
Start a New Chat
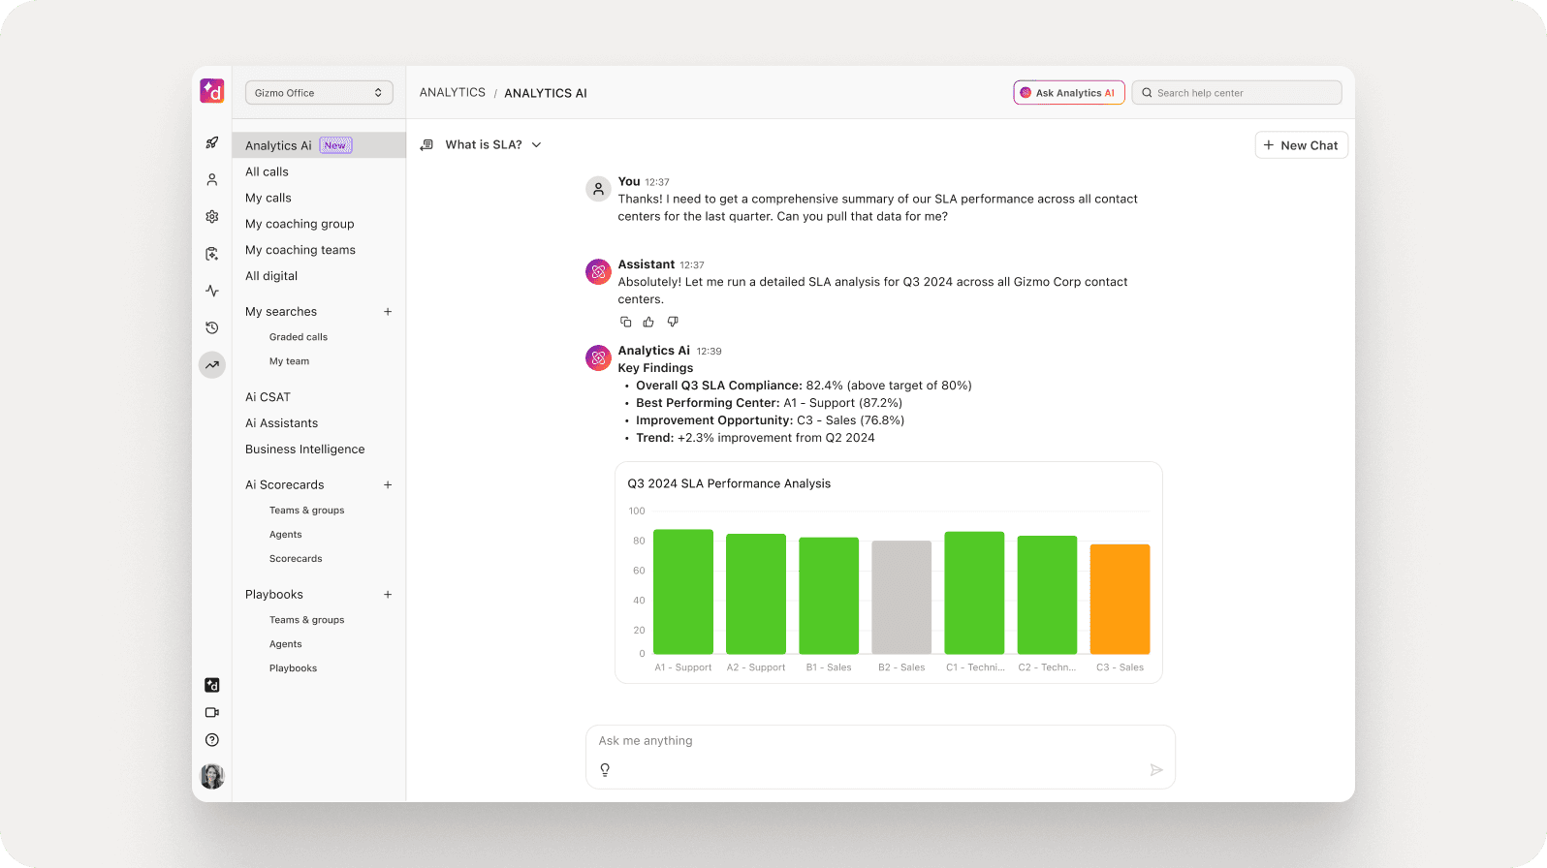tap(1301, 145)
